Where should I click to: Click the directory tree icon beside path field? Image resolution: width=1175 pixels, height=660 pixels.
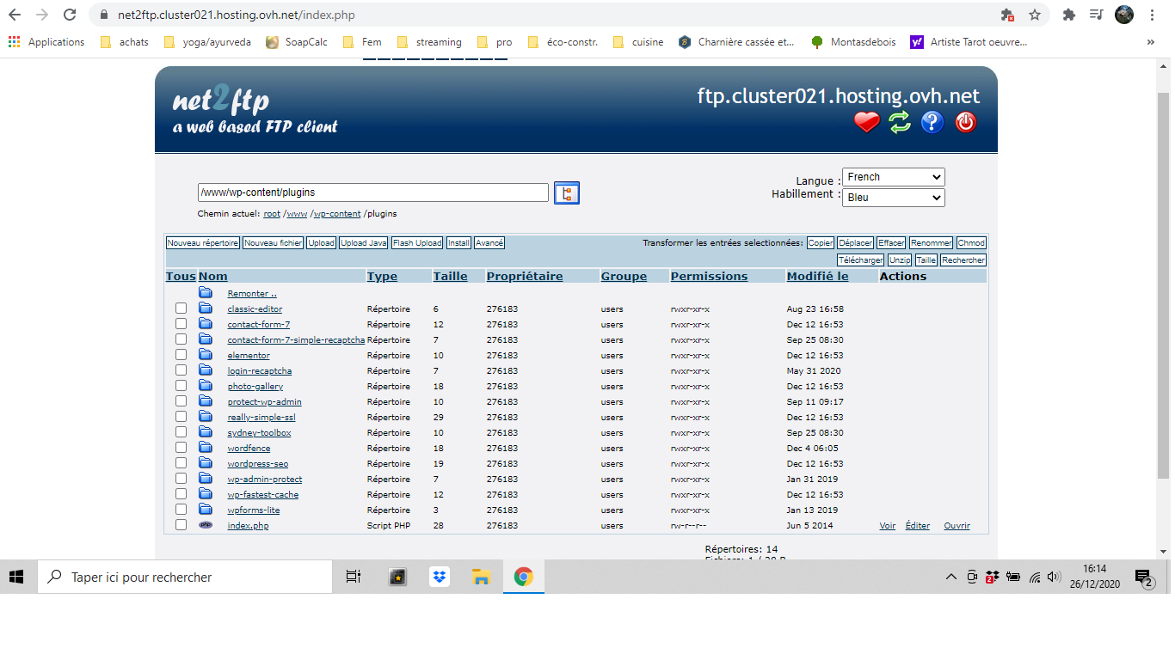point(566,193)
